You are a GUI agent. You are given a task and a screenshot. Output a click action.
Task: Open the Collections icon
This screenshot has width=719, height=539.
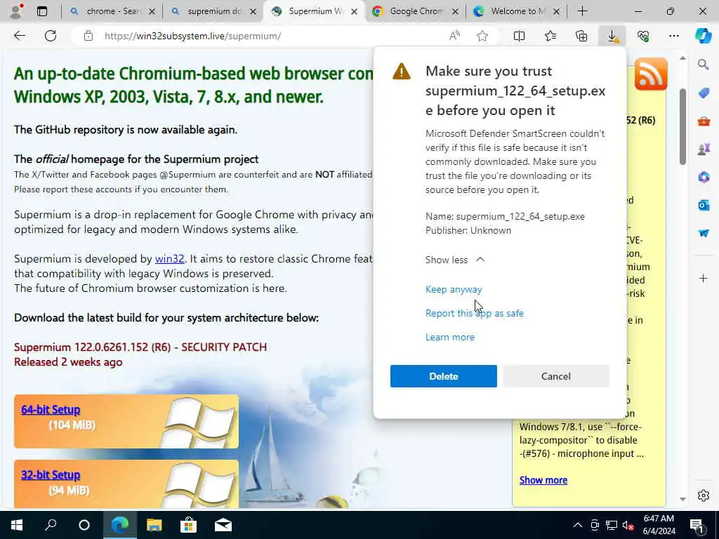(x=581, y=36)
